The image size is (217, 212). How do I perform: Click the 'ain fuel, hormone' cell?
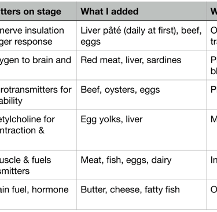pos(38,195)
